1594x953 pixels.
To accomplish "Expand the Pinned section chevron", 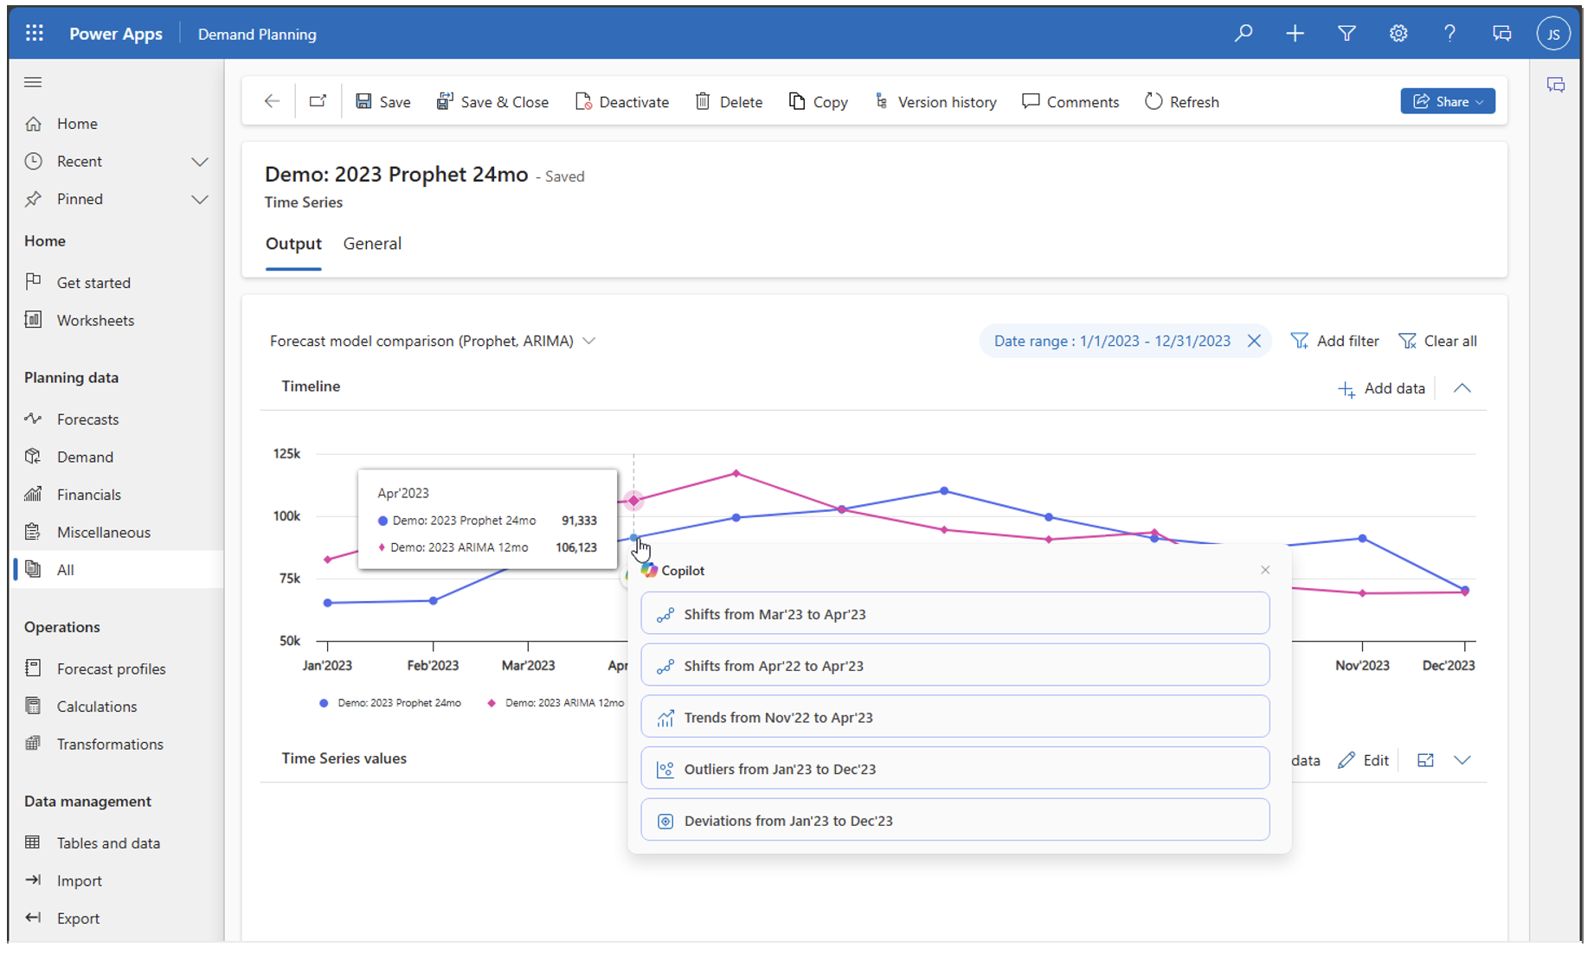I will tap(200, 200).
